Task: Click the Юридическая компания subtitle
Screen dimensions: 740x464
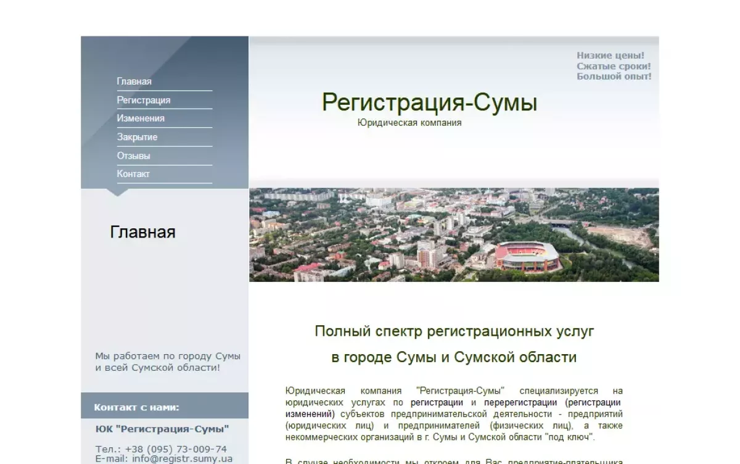Action: 409,123
